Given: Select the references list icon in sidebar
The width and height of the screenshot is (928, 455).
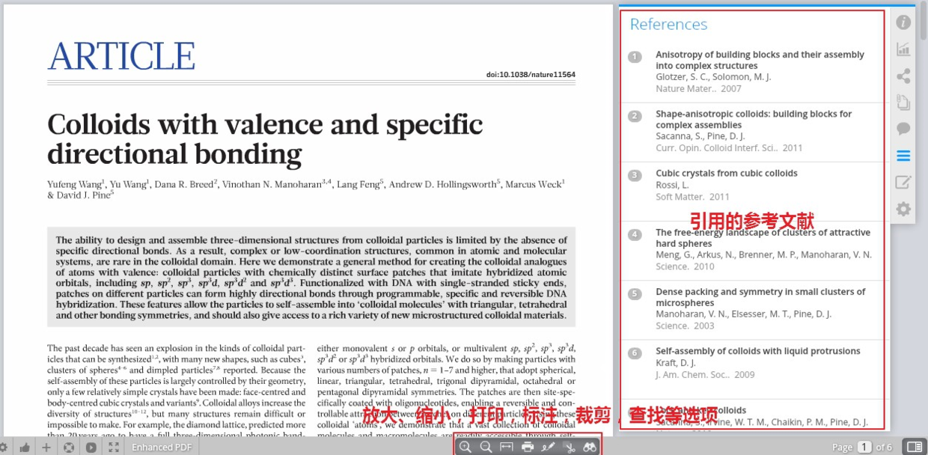Looking at the screenshot, I should click(903, 156).
